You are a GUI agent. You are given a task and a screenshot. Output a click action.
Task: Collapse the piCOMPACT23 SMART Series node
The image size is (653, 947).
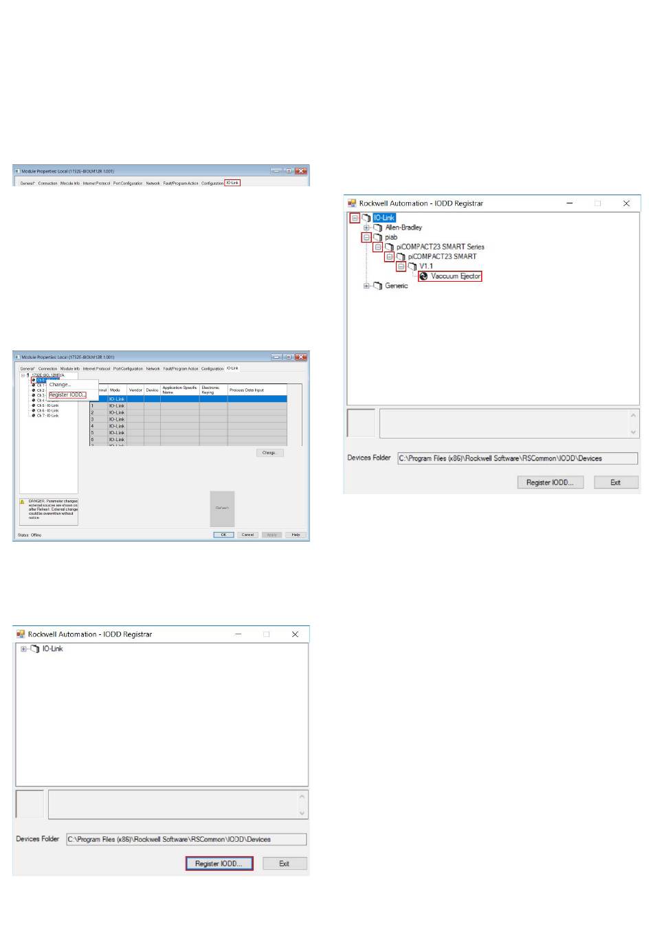(378, 247)
